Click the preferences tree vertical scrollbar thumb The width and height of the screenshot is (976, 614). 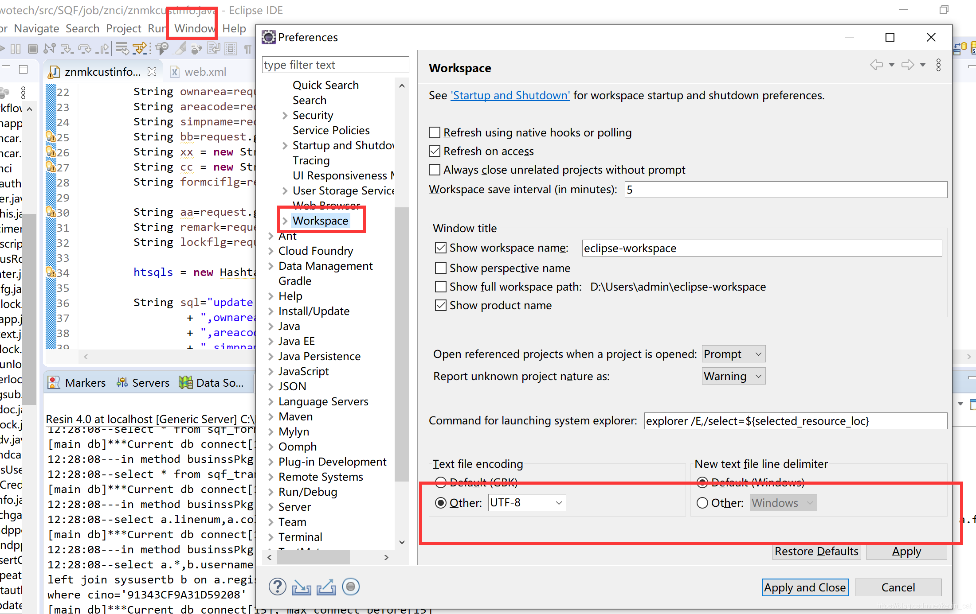pyautogui.click(x=402, y=344)
